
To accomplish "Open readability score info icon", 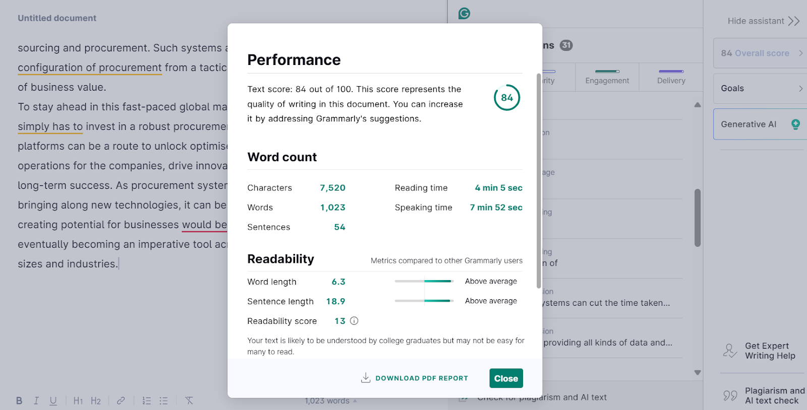I will pyautogui.click(x=354, y=321).
